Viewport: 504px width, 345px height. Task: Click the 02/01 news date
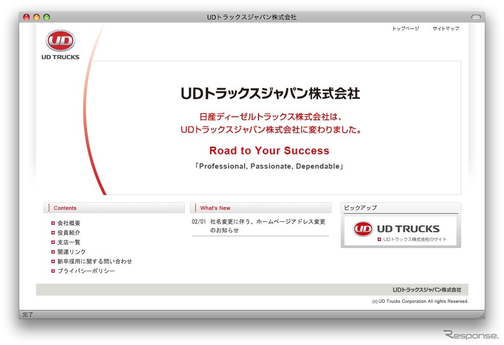[198, 221]
